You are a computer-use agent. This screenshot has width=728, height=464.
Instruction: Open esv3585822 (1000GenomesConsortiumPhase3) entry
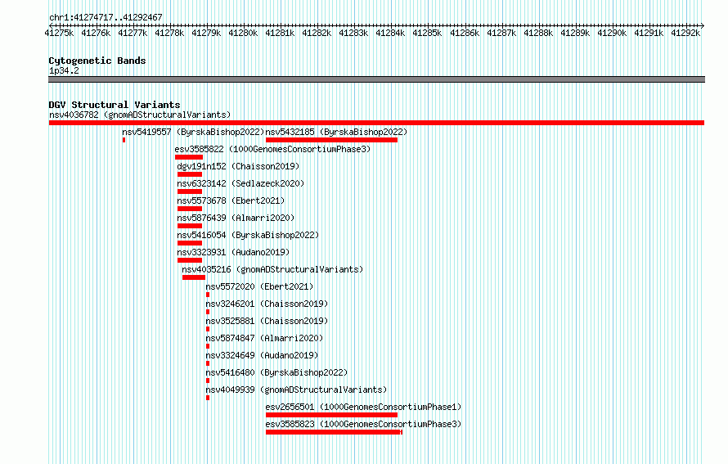(x=272, y=149)
